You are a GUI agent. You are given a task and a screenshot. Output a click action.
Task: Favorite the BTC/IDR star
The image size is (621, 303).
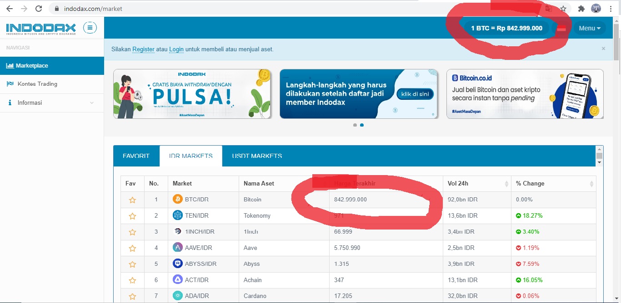[132, 200]
